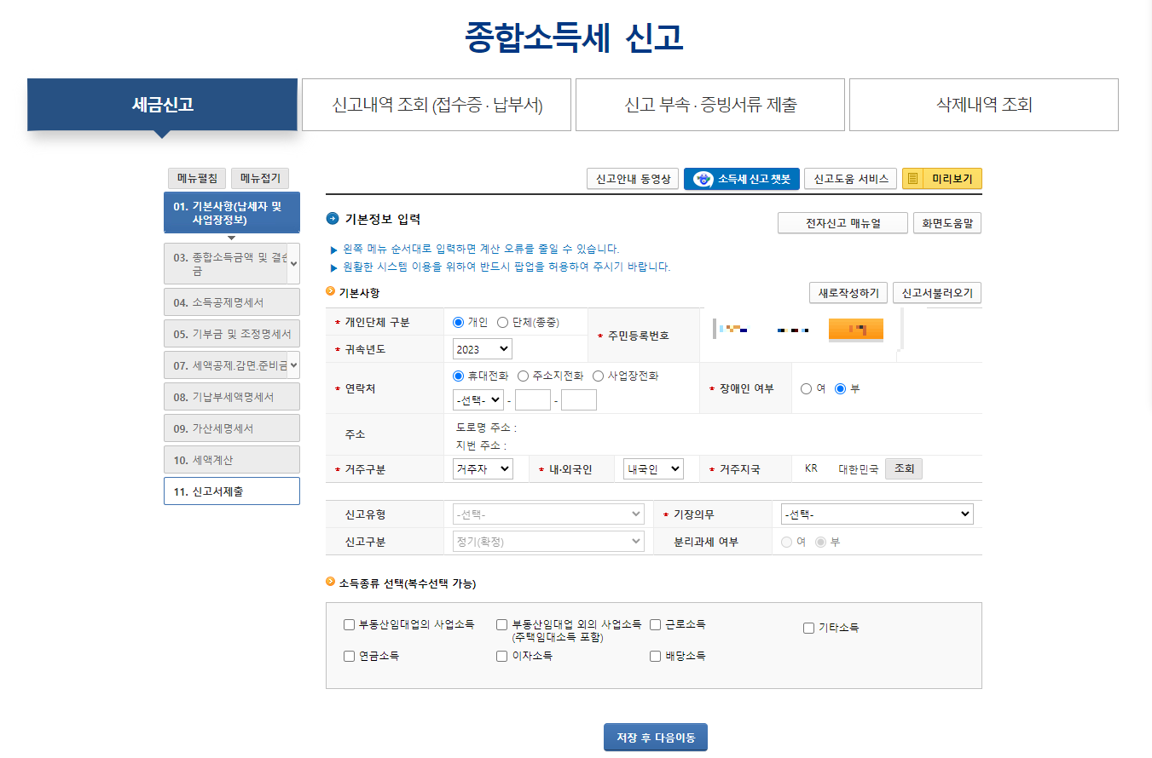Open the 내·외국인 내국인 dropdown
Viewport: 1152px width, 758px height.
pyautogui.click(x=653, y=468)
